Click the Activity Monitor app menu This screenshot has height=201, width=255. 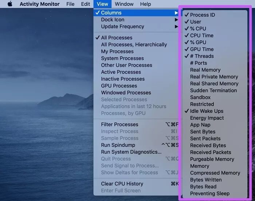pos(39,4)
